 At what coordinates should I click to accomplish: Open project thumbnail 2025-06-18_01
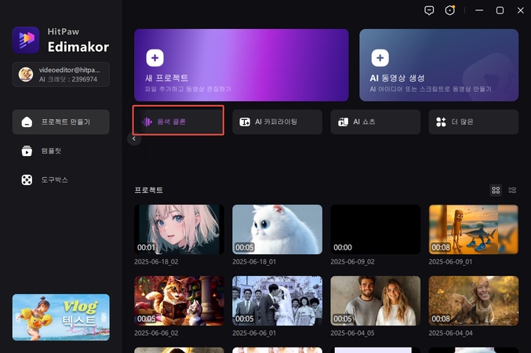[278, 229]
